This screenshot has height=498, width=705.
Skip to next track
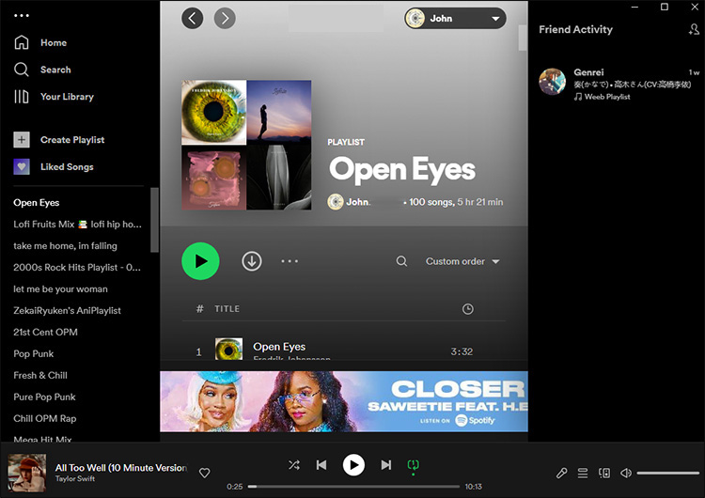(386, 465)
